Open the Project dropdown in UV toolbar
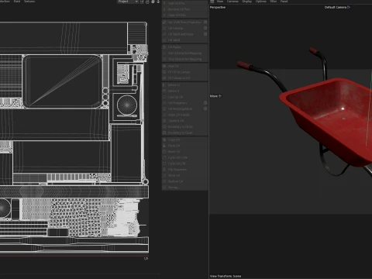The height and width of the screenshot is (279, 372). point(128,2)
